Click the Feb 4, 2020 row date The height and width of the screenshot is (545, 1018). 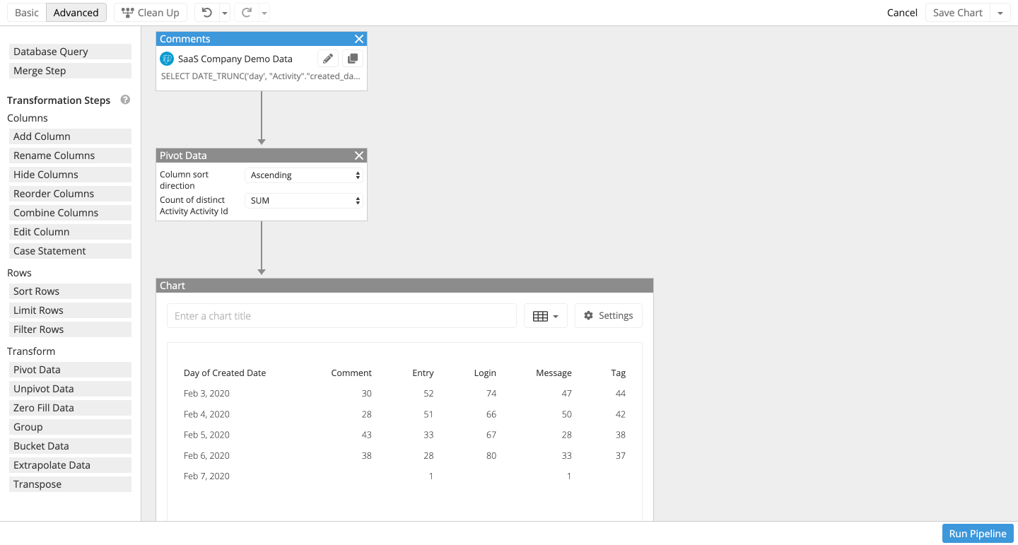pos(206,414)
